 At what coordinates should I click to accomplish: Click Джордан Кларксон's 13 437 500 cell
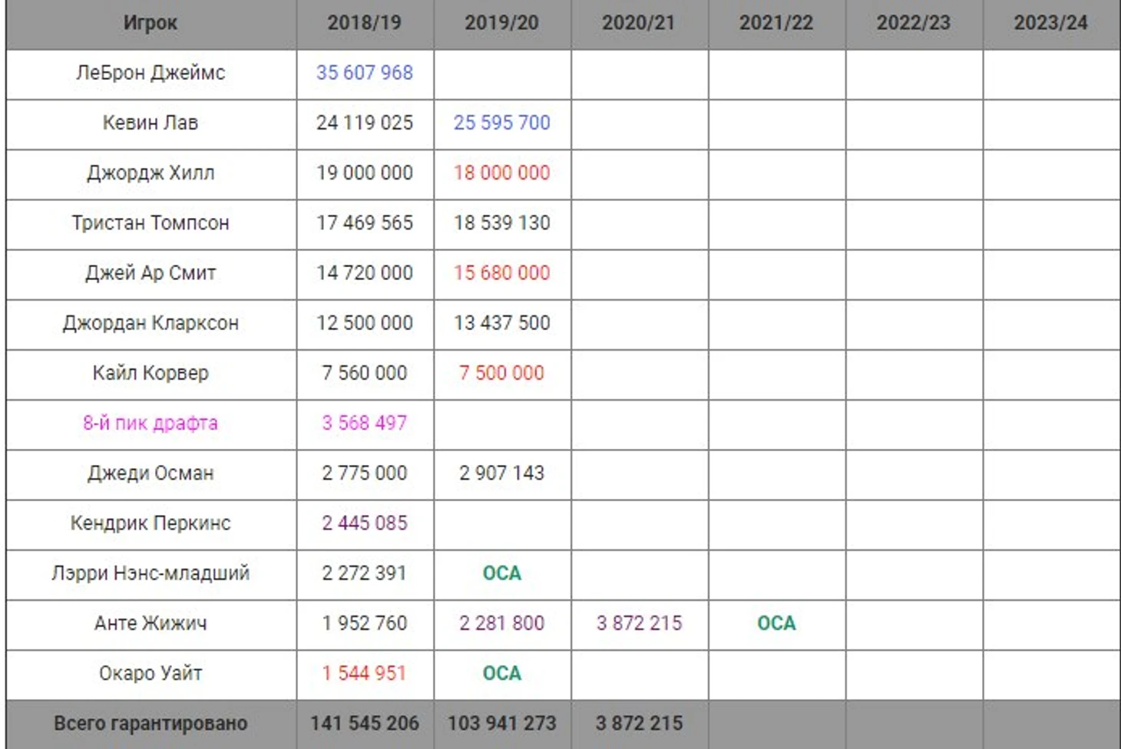pyautogui.click(x=502, y=323)
